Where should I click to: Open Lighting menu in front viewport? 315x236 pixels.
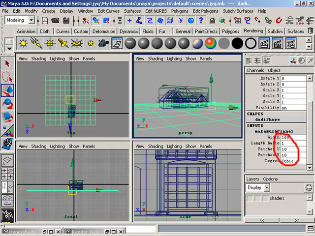(x=57, y=147)
